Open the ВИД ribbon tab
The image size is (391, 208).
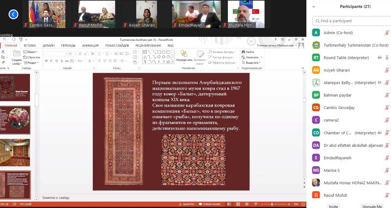tap(170, 46)
